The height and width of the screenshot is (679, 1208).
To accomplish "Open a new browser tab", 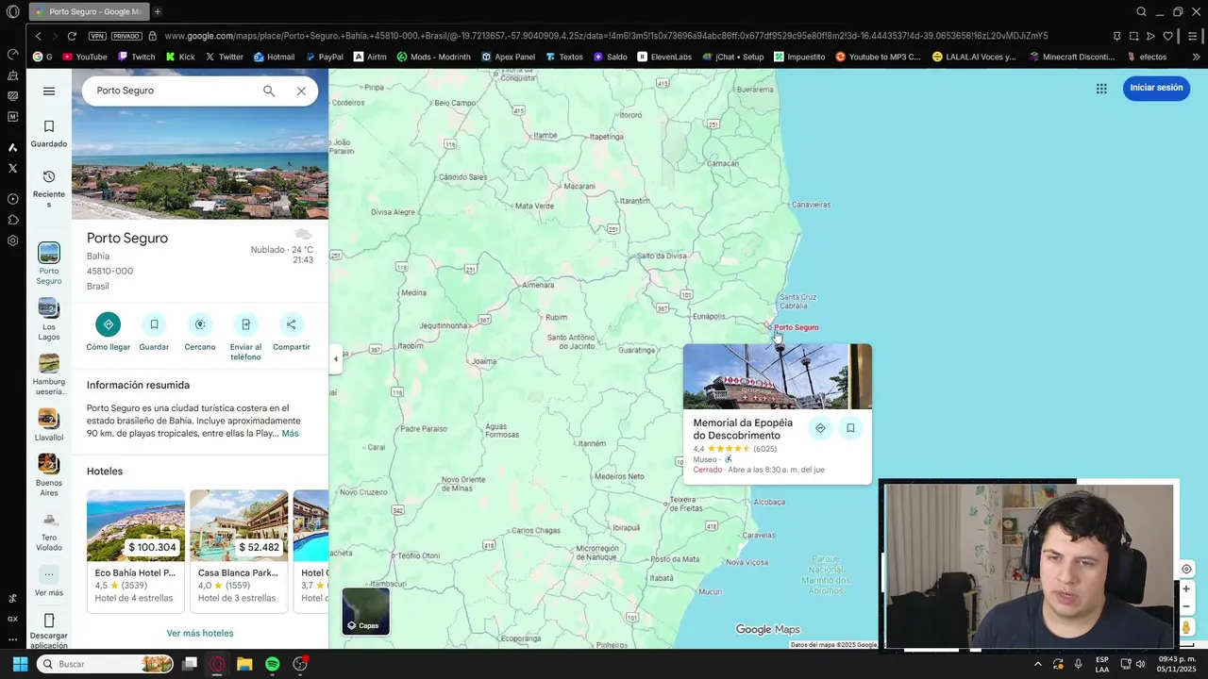I will 158,11.
